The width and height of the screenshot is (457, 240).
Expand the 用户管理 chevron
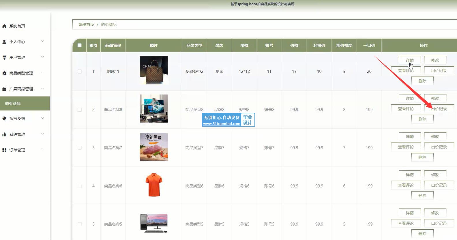tap(42, 57)
